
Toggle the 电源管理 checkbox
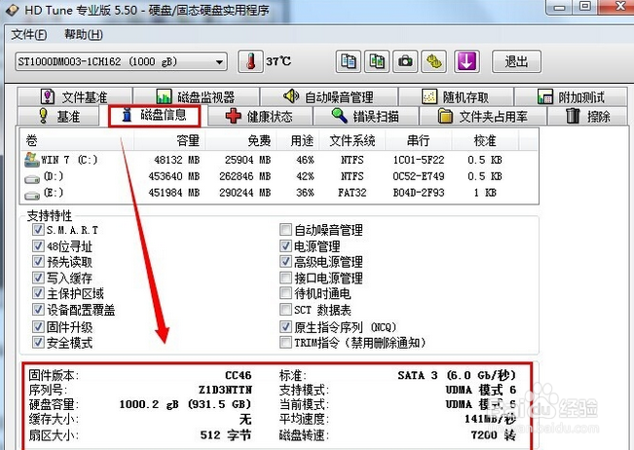tap(285, 245)
